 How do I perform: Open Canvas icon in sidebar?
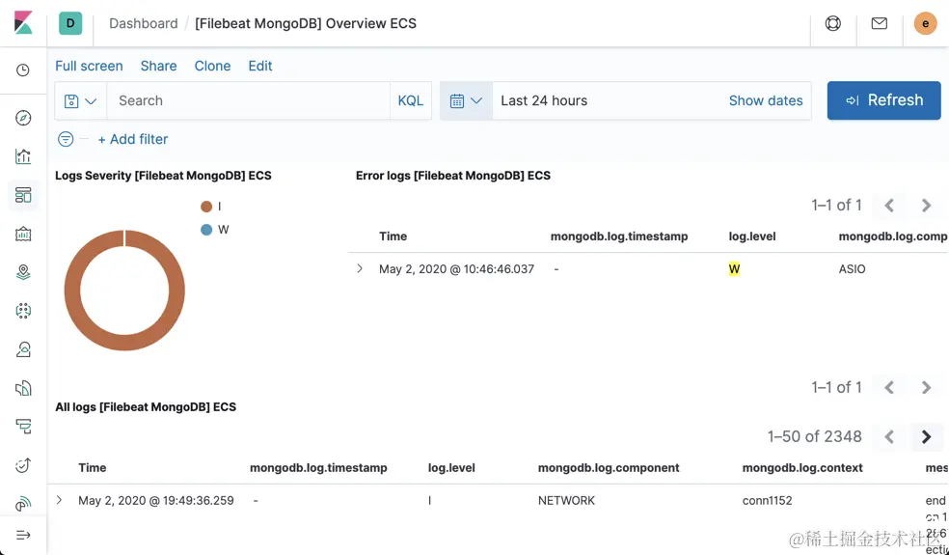click(23, 234)
